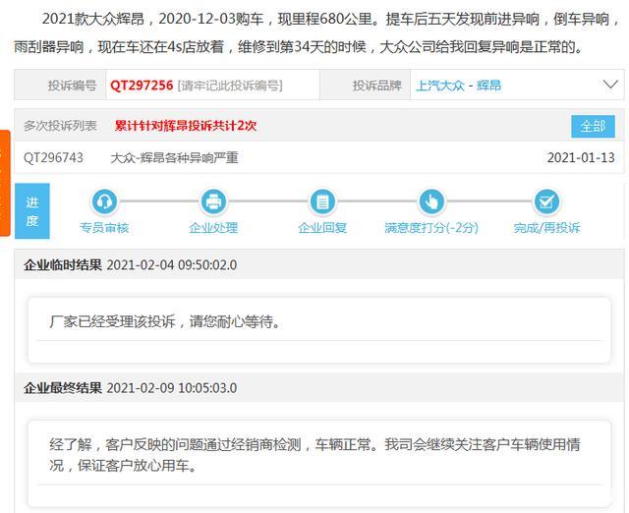
Task: Click the 完成/再投诉 checkmark step icon
Action: (546, 200)
